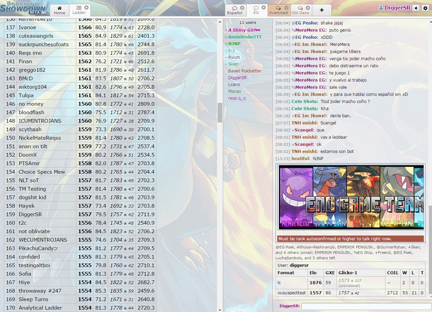Open the DiggerSR account name in header
This screenshot has height=312, width=432.
point(395,8)
